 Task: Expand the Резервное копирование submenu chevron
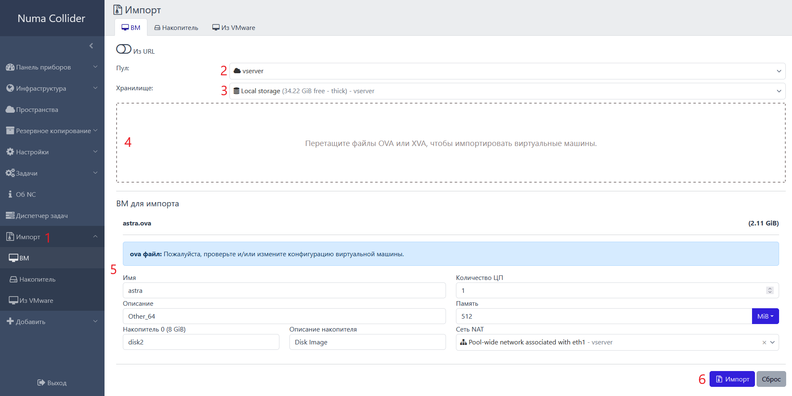point(95,131)
